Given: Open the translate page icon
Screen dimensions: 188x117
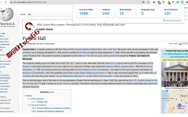Looking at the screenshot, I should pyautogui.click(x=144, y=2).
